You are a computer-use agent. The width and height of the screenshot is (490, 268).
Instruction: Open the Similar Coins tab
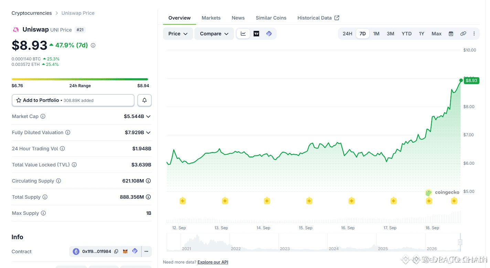pyautogui.click(x=271, y=18)
